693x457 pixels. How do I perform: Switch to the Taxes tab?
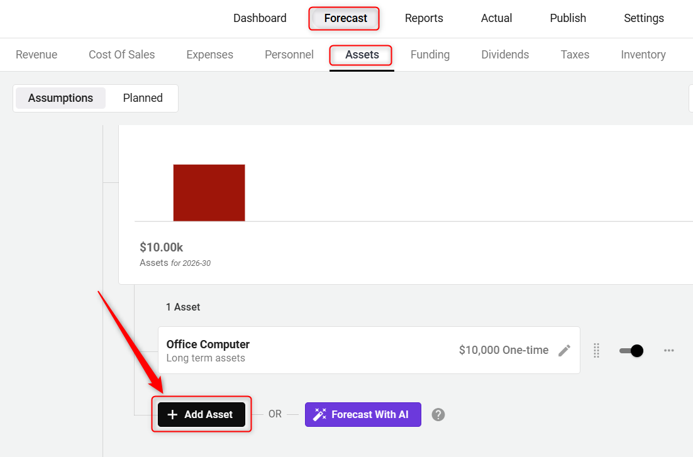pos(575,54)
